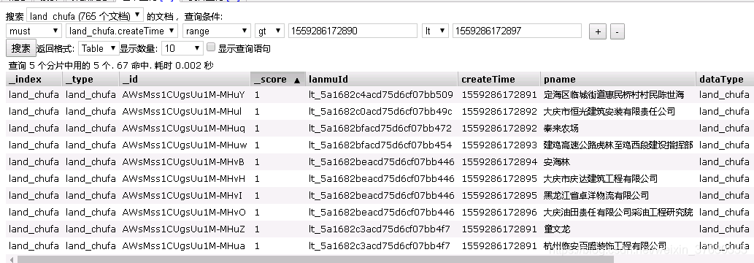754x263 pixels.
Task: Click lanmuId lt_5a1682c0acd75d6cf07bb49c
Action: [x=380, y=112]
